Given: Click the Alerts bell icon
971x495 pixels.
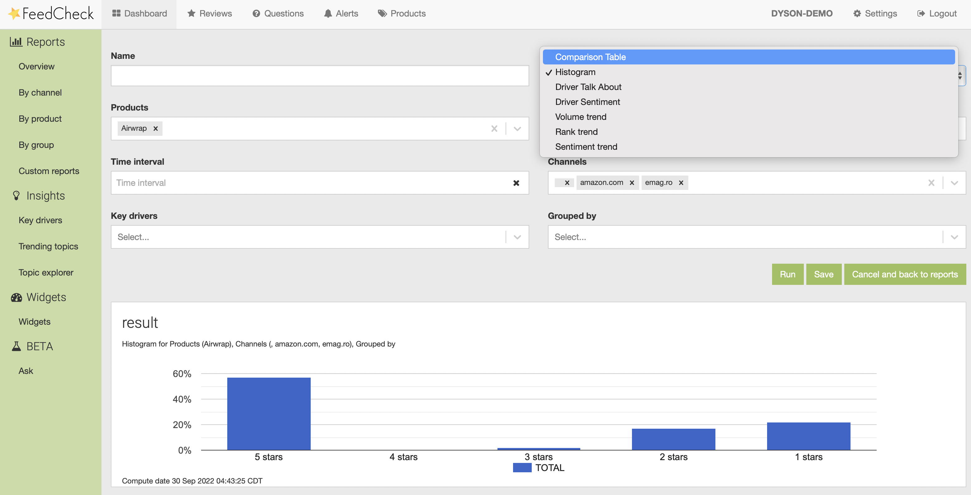Looking at the screenshot, I should [328, 14].
